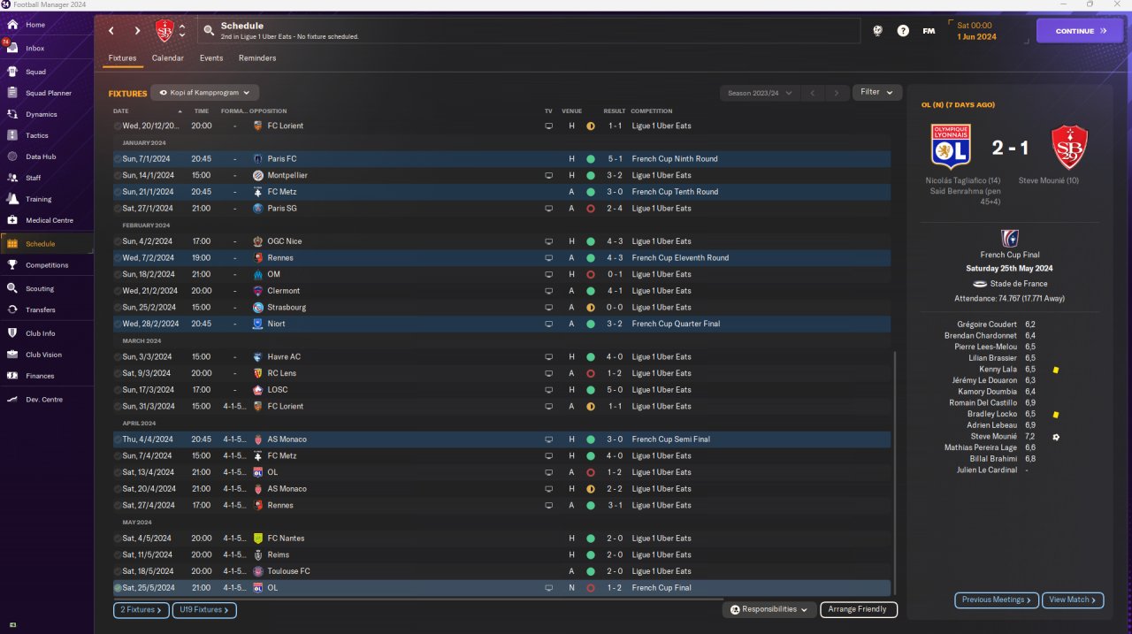Viewport: 1132px width, 634px height.
Task: Open the Responsibilities dropdown
Action: pyautogui.click(x=769, y=609)
